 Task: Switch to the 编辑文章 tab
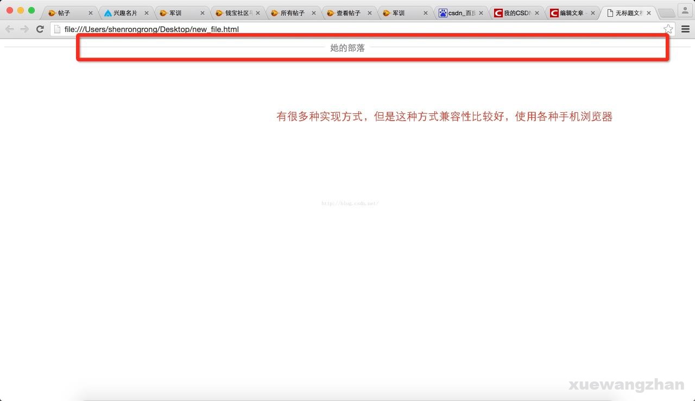(x=572, y=13)
